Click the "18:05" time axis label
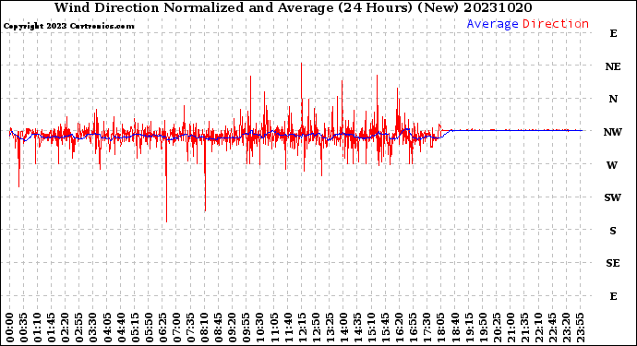 pos(441,328)
